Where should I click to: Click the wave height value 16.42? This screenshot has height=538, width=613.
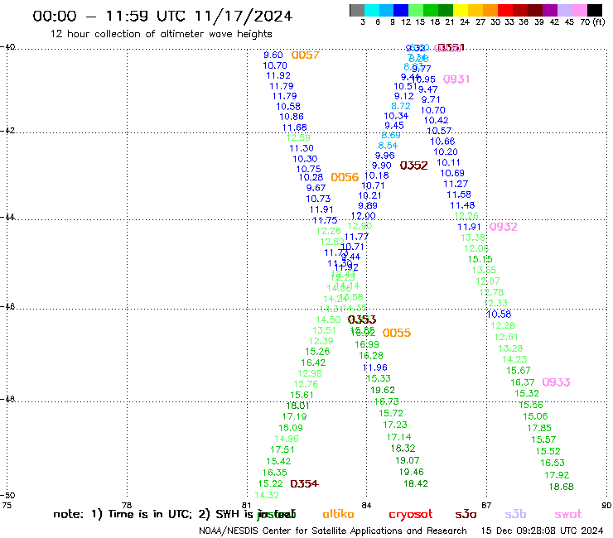pos(313,363)
